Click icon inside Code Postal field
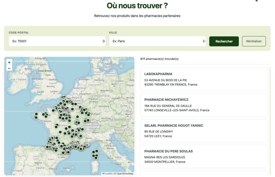The image size is (275, 177). (x=104, y=41)
